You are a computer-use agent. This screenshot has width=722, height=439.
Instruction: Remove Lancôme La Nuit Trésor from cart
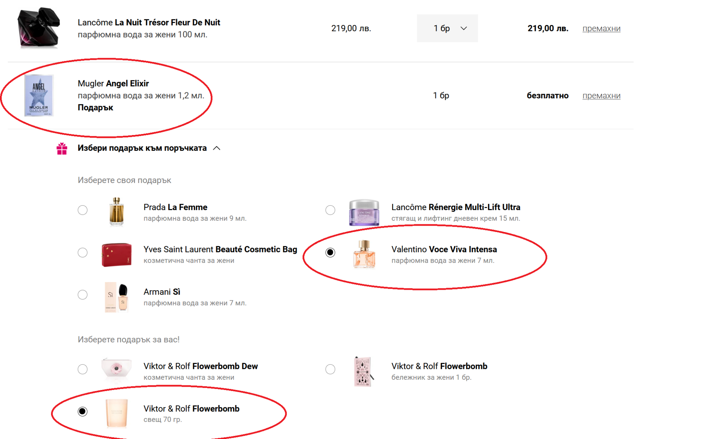[x=601, y=29]
